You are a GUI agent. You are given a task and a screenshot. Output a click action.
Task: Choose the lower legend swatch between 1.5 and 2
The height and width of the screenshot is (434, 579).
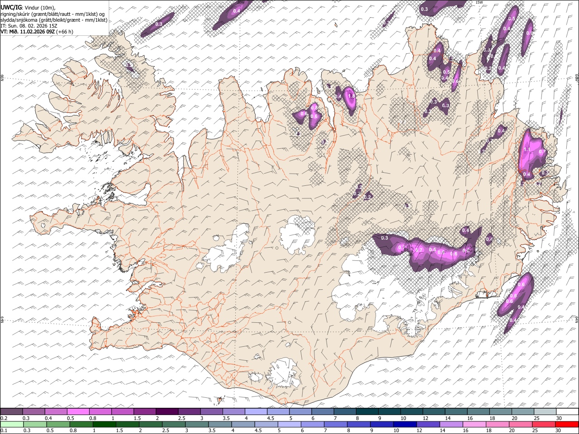pos(127,424)
